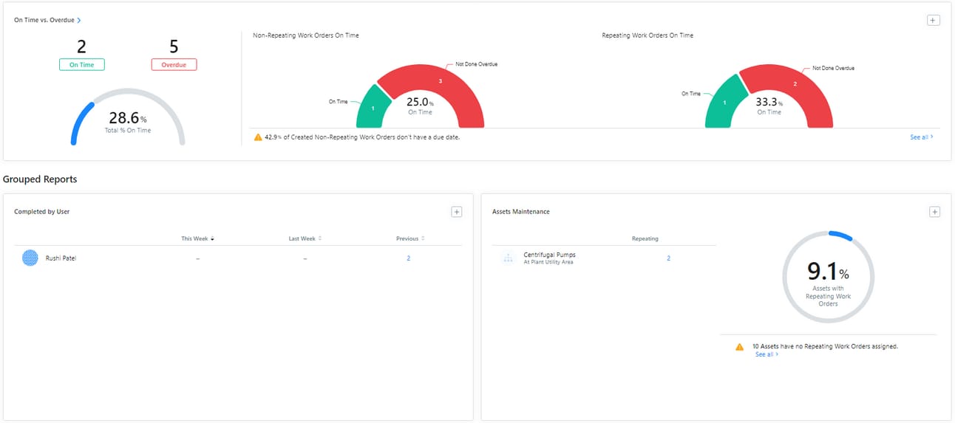Add the Completed by User report with plus
The width and height of the screenshot is (955, 423).
457,212
